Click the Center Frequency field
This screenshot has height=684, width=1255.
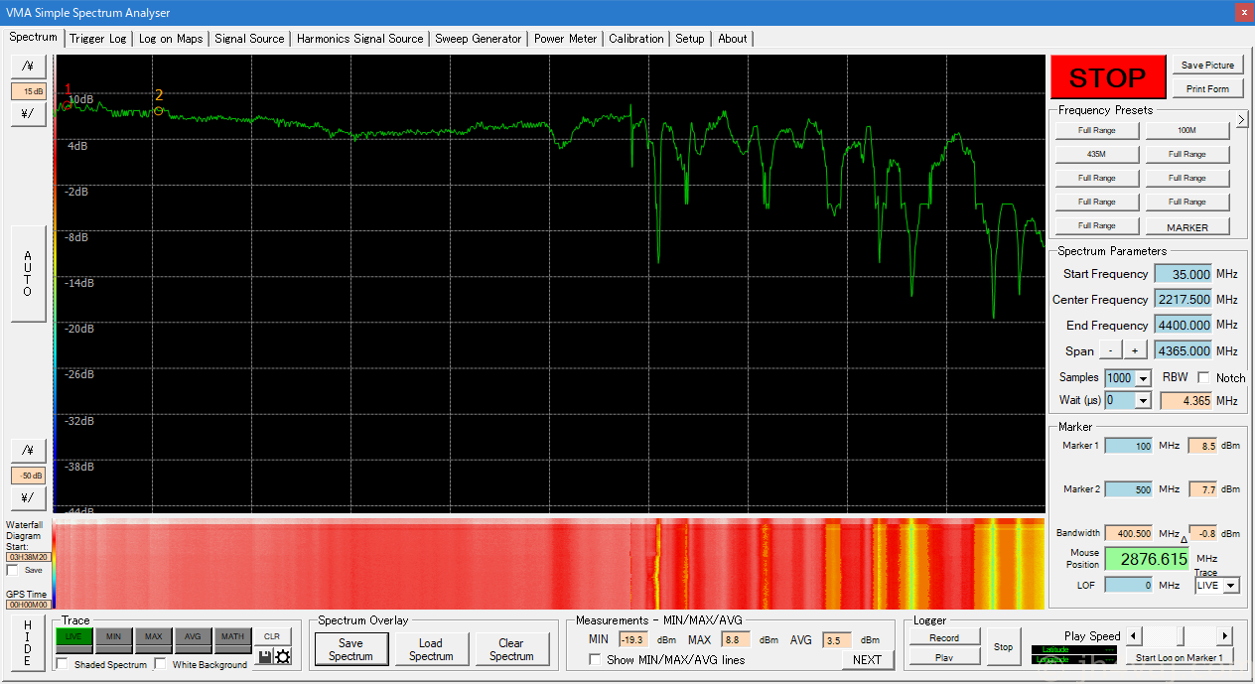point(1183,300)
